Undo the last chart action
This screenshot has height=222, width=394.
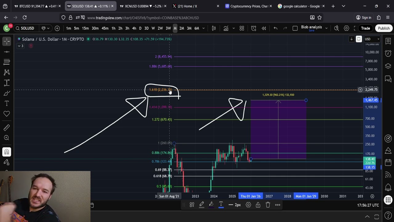click(x=275, y=28)
